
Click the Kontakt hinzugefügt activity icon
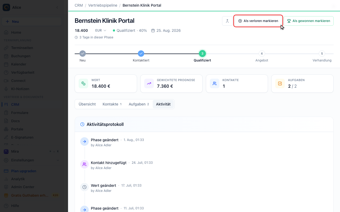(84, 164)
